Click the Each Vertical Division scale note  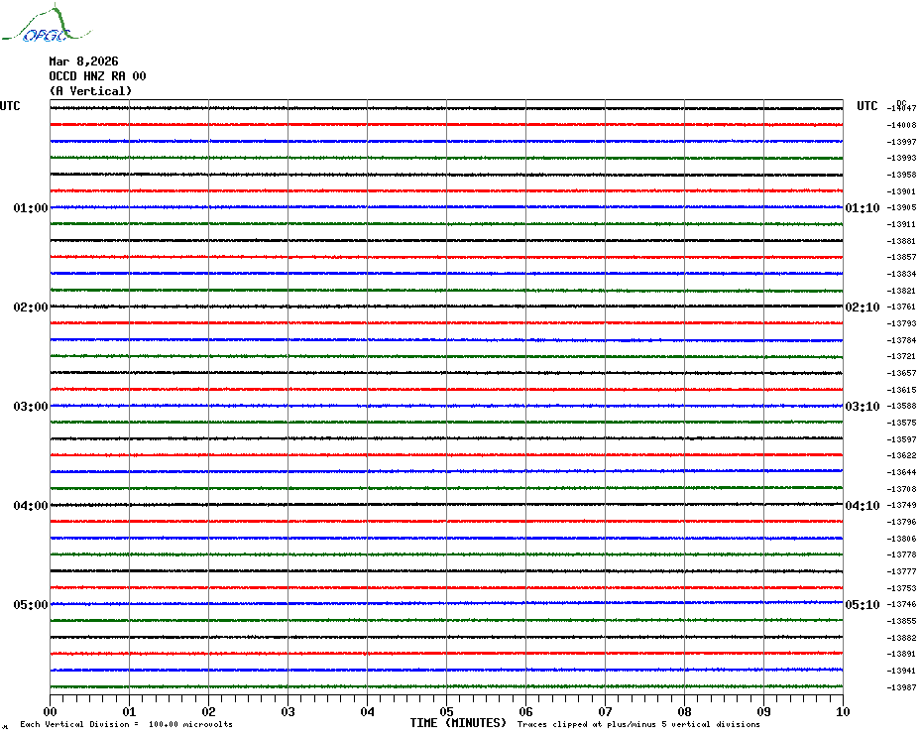point(126,725)
